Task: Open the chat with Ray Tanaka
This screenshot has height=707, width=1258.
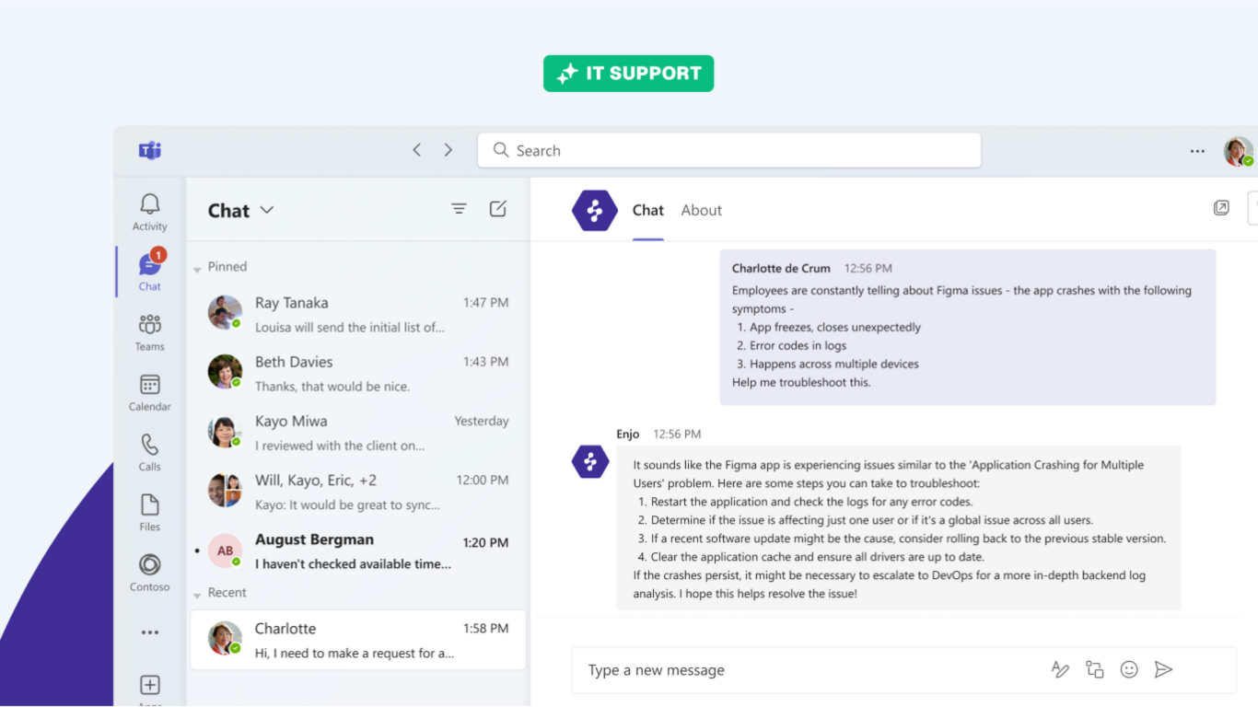Action: 358,315
